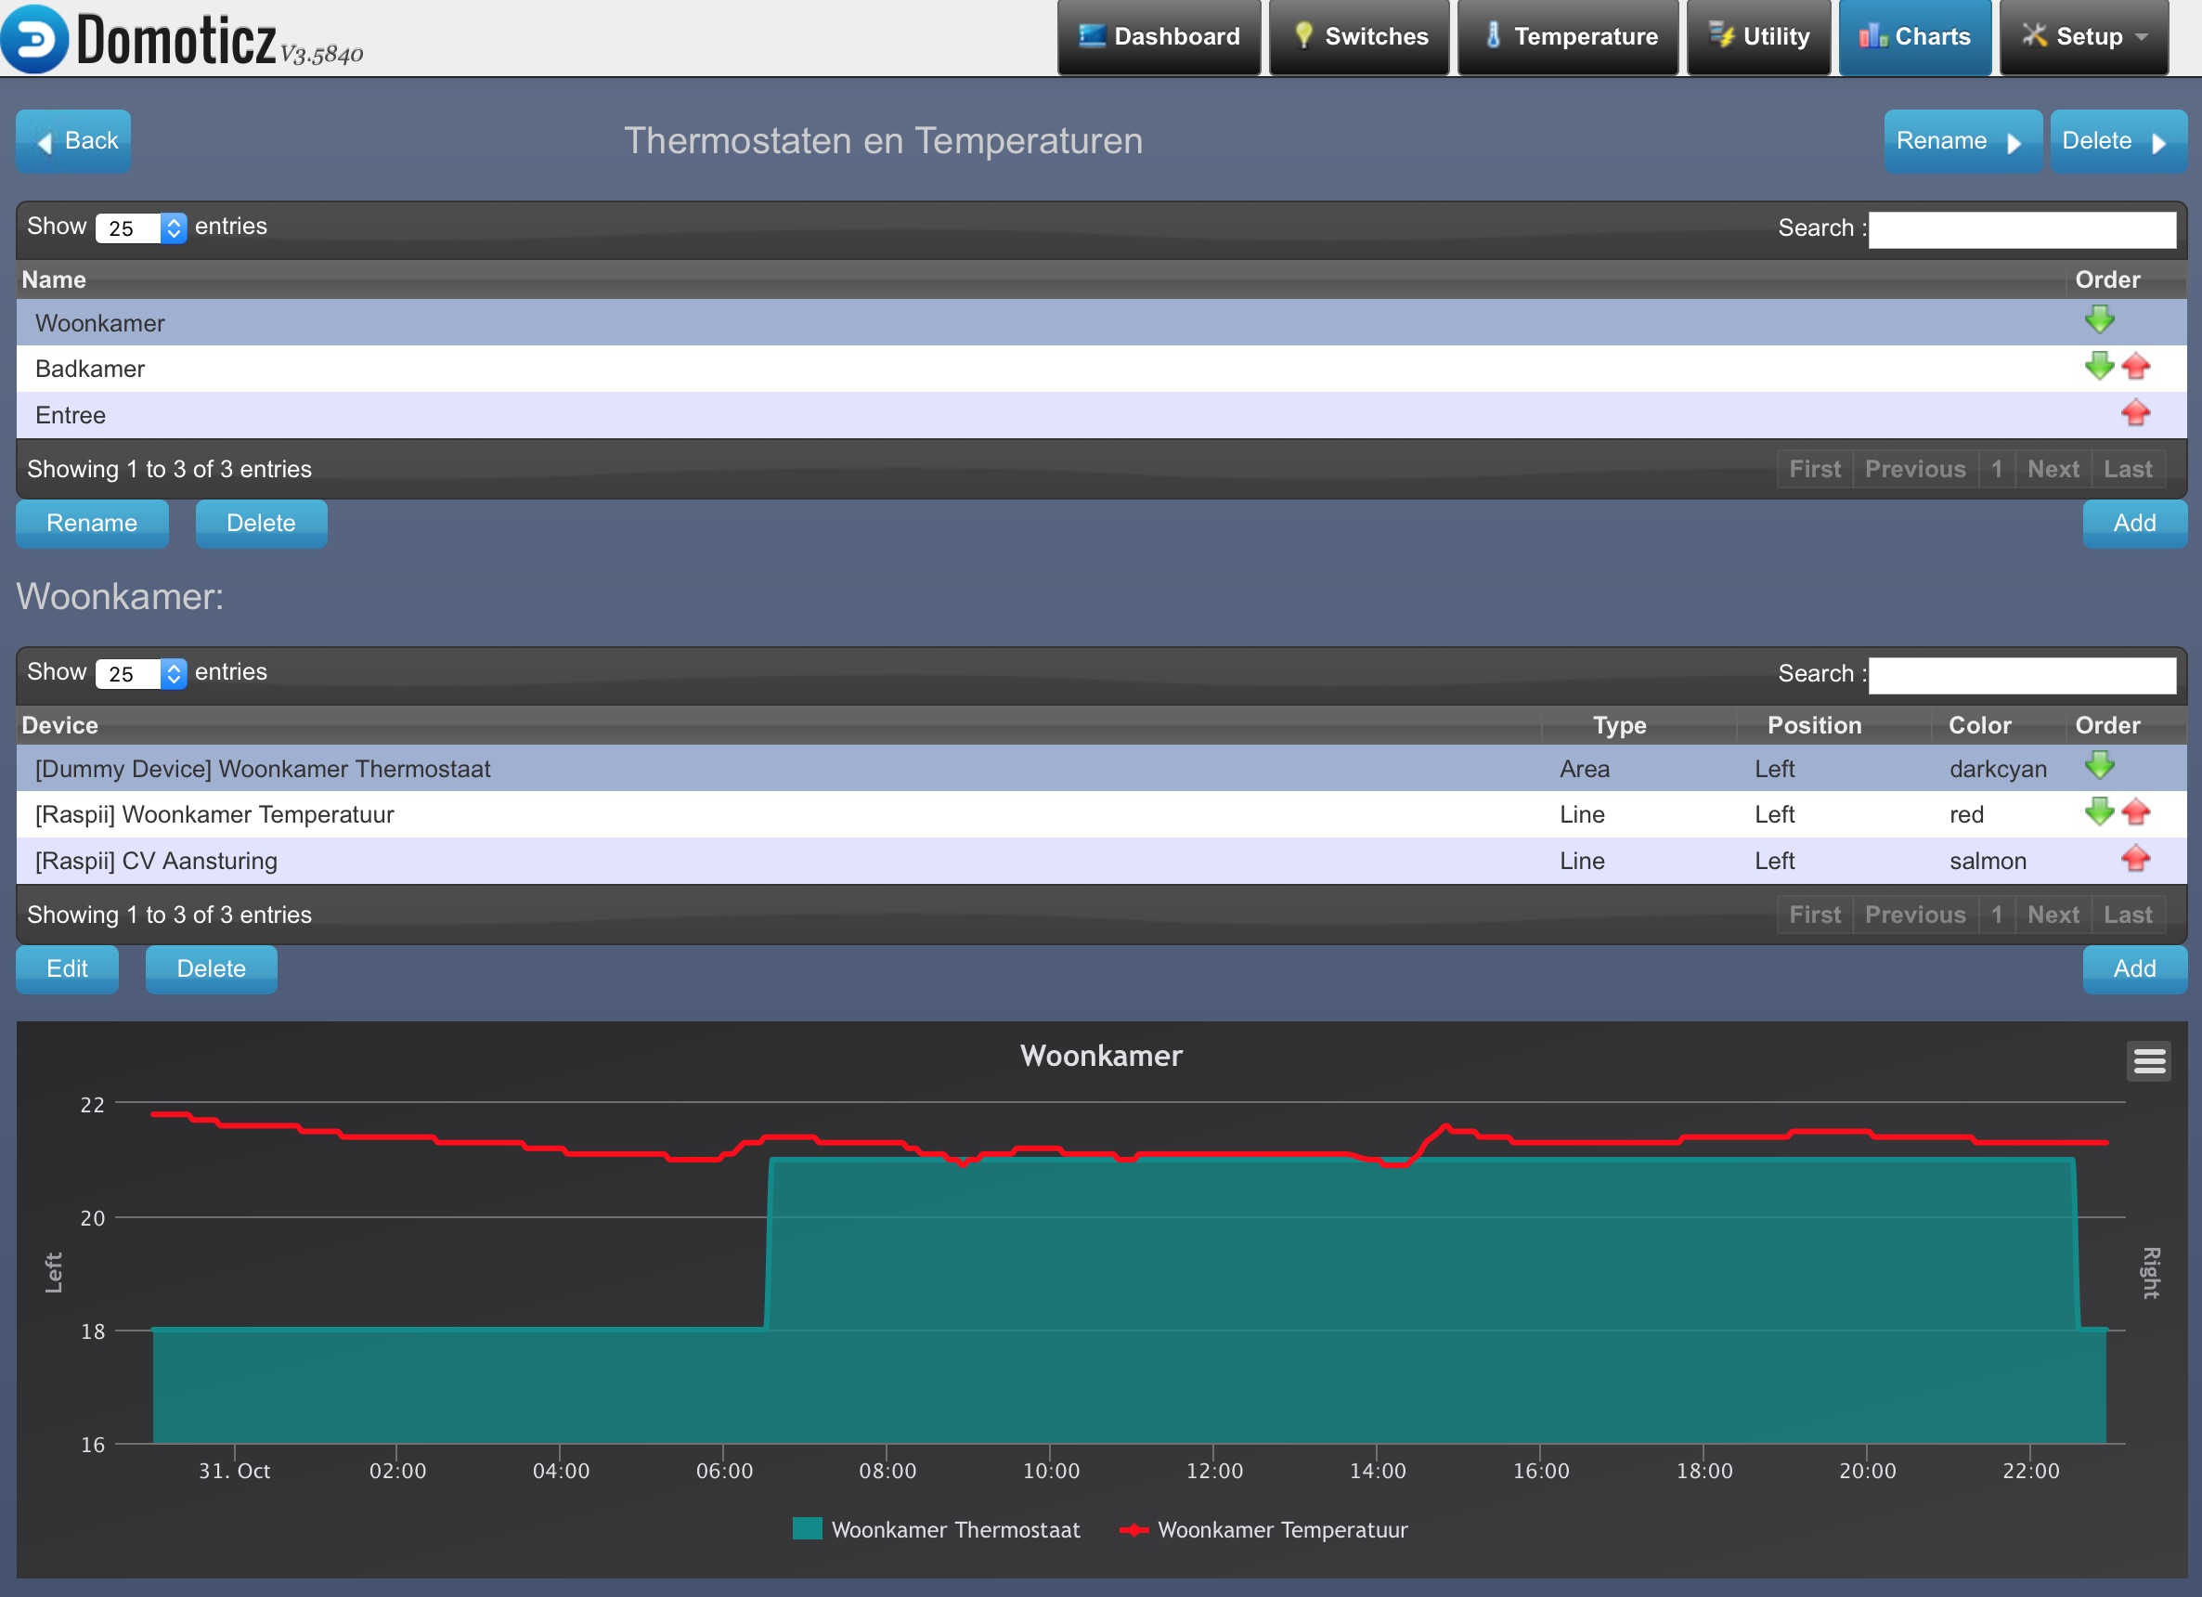
Task: Open the chart hamburger context menu
Action: (2150, 1061)
